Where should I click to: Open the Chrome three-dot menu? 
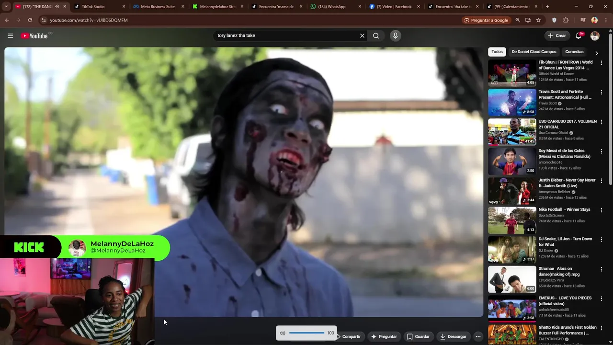click(605, 20)
